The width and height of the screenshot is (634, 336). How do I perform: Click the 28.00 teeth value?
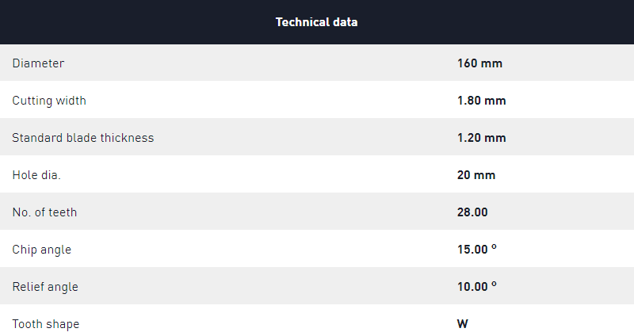472,212
